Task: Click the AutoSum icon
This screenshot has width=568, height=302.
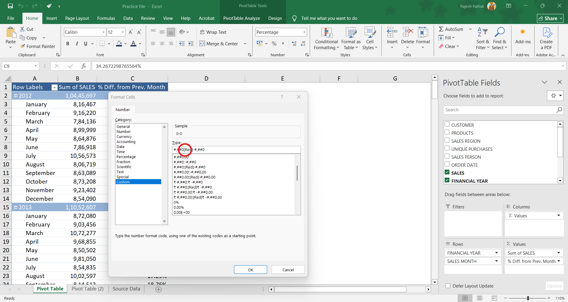Action: (x=441, y=29)
